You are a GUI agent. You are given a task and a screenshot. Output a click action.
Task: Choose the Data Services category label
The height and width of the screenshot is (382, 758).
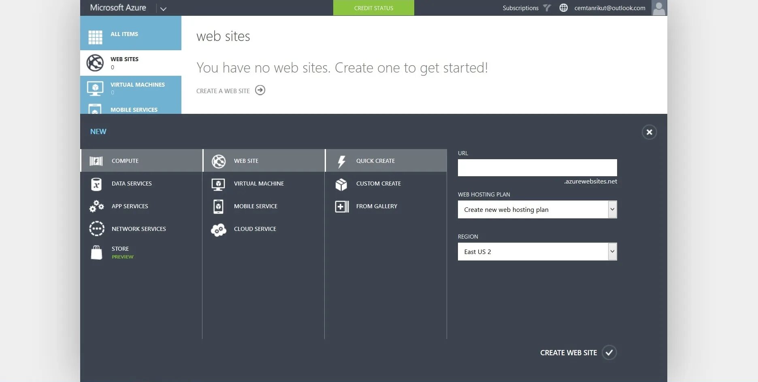(x=132, y=184)
